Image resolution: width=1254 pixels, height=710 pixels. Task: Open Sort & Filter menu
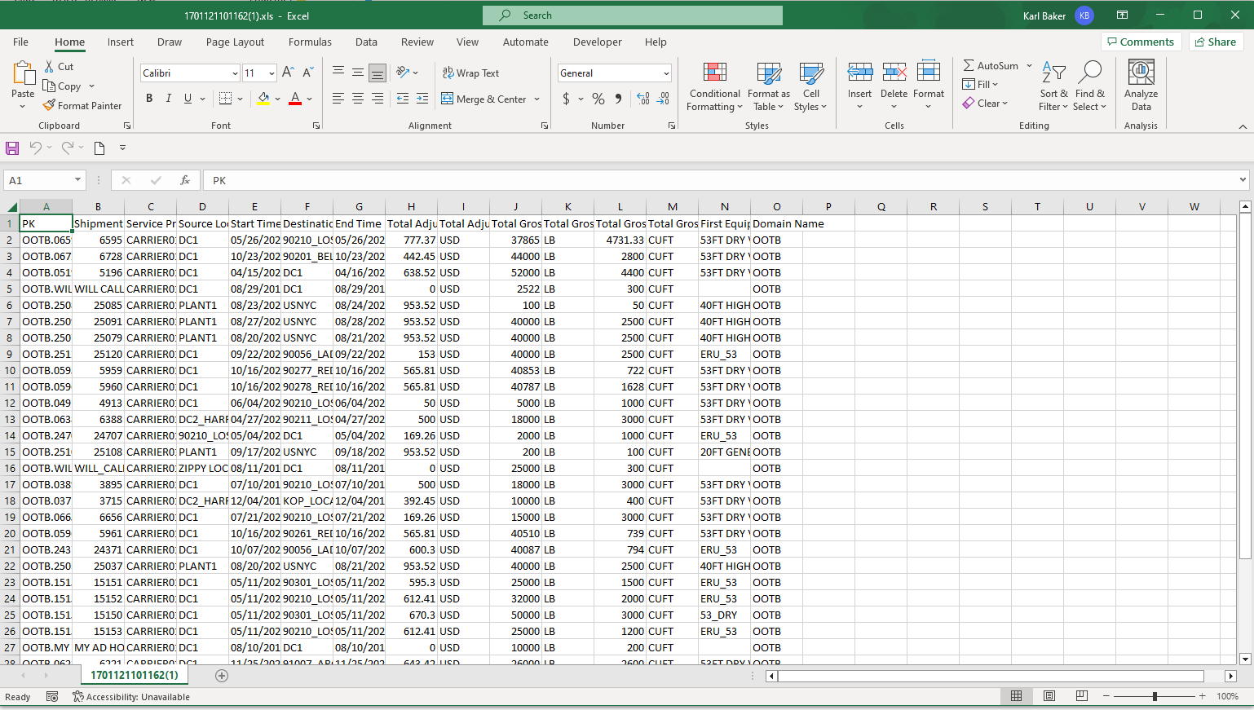(1053, 86)
